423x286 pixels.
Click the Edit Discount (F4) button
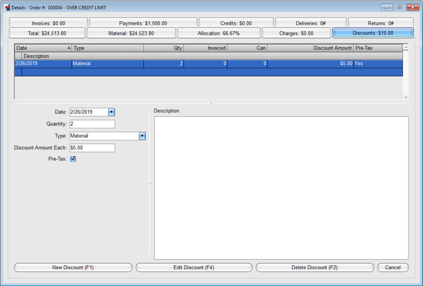click(x=194, y=268)
